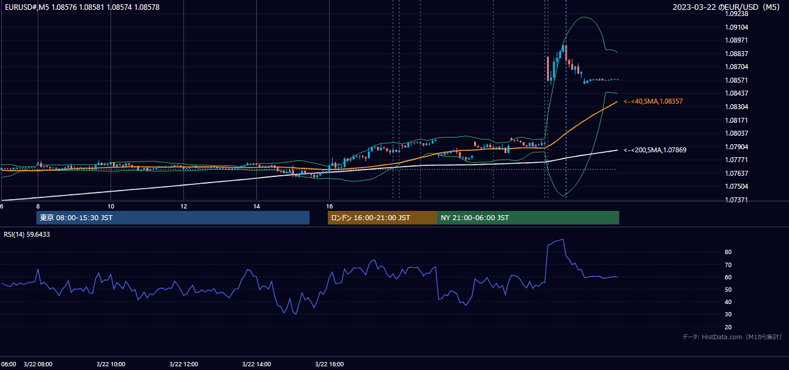Screen dimensions: 789x370
Task: Click the 40 SMA label 1.08357
Action: point(653,101)
